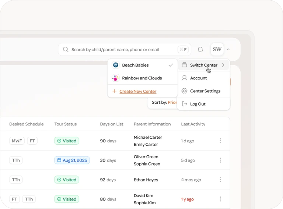Open Switch Center submenu
The width and height of the screenshot is (283, 209).
203,65
